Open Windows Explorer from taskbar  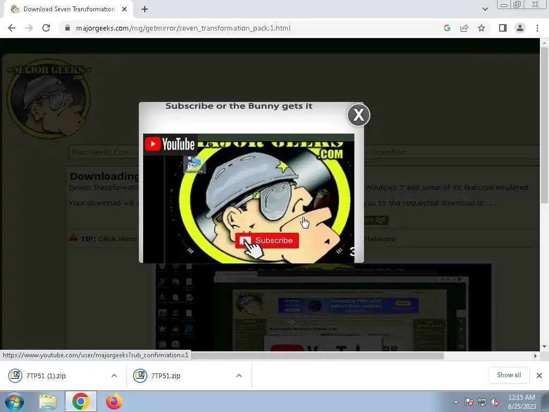(48, 401)
